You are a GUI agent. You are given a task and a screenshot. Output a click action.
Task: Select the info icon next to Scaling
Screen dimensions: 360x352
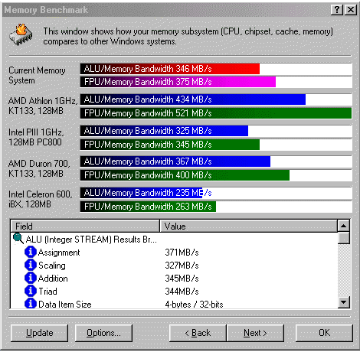tap(31, 265)
